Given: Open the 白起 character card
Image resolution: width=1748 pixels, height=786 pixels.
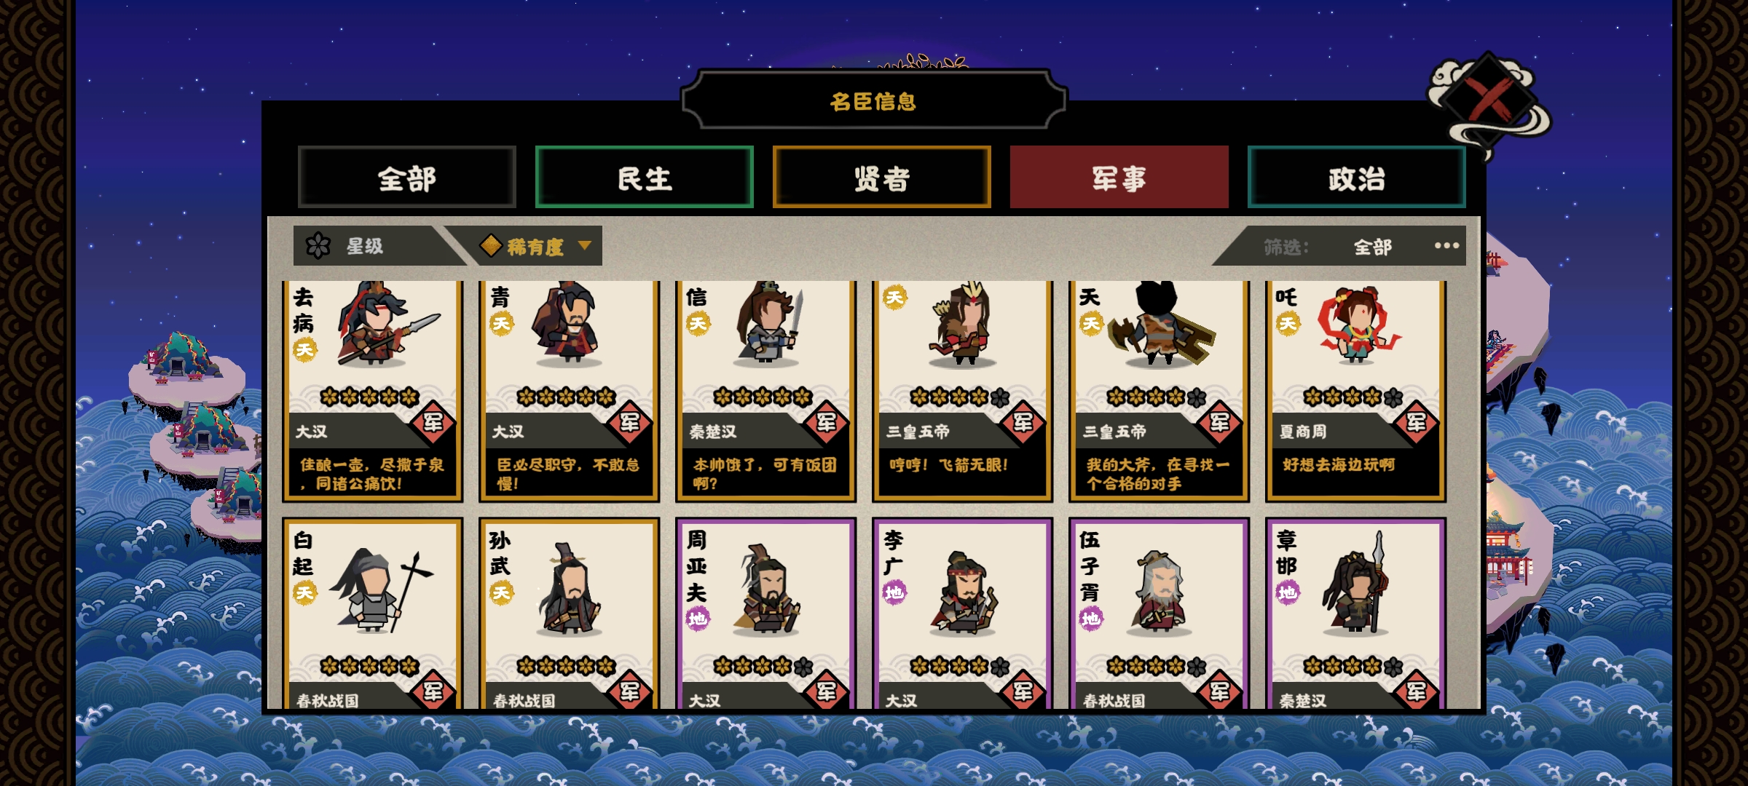Looking at the screenshot, I should (x=373, y=614).
